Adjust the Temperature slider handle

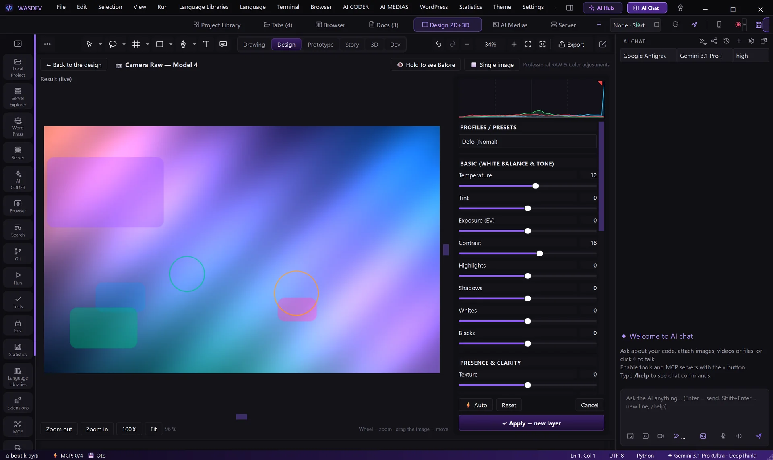click(x=535, y=186)
